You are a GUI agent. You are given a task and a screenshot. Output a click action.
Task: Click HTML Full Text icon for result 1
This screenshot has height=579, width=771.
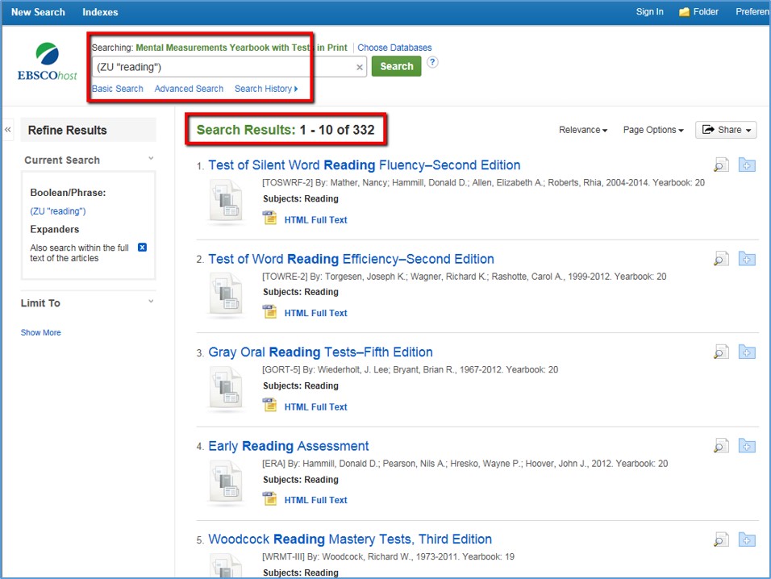[269, 218]
